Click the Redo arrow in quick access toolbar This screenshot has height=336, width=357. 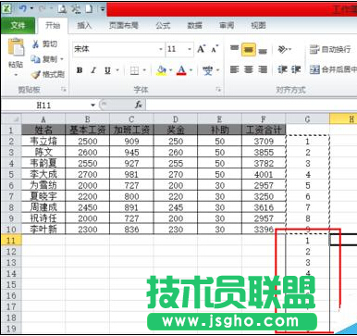point(43,8)
